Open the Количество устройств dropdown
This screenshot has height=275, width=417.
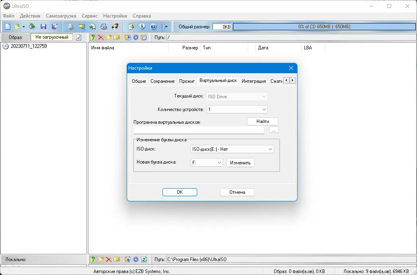tap(237, 109)
